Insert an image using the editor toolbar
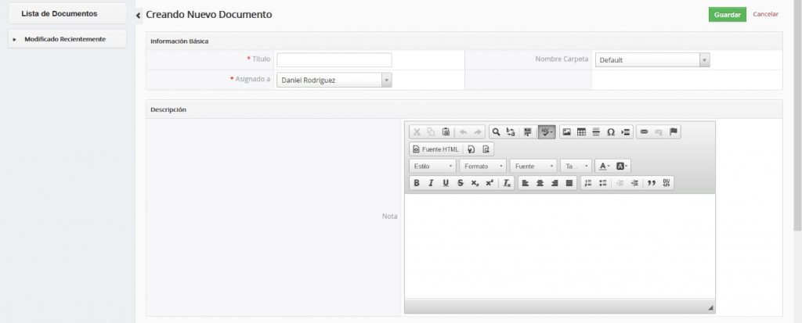The image size is (802, 323). tap(567, 132)
